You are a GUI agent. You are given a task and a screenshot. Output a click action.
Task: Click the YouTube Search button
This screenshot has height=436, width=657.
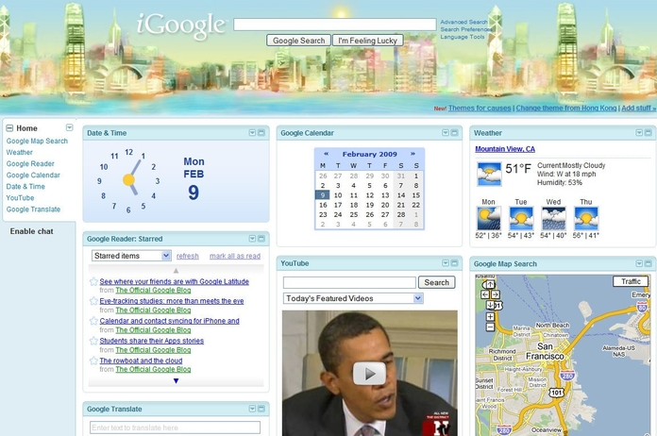pyautogui.click(x=437, y=282)
